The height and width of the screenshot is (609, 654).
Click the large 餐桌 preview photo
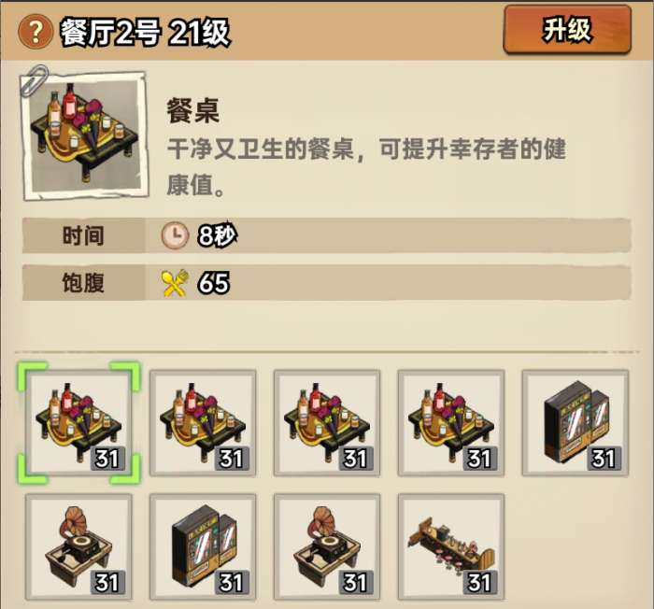(x=86, y=135)
